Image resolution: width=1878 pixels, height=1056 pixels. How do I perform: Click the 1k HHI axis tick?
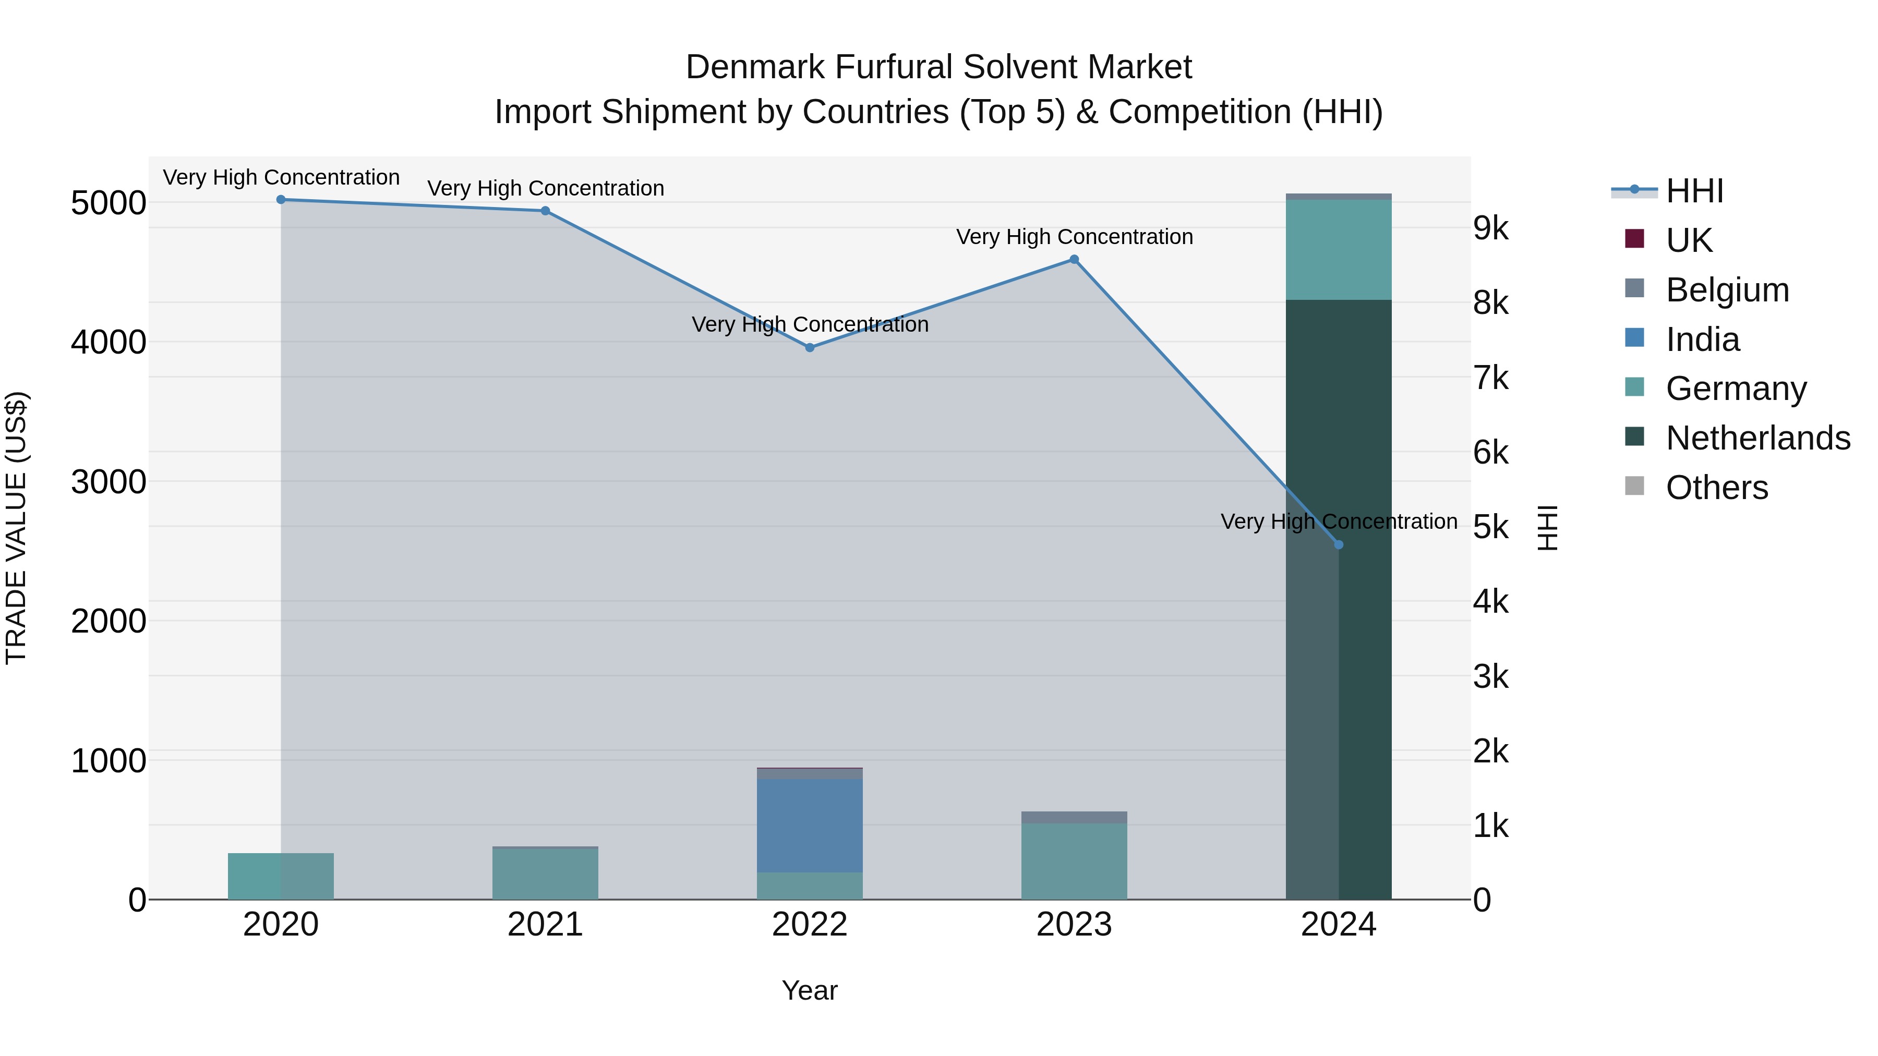(1491, 826)
